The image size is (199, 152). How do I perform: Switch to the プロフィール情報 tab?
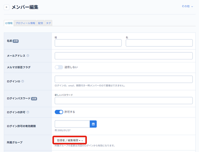click(26, 23)
